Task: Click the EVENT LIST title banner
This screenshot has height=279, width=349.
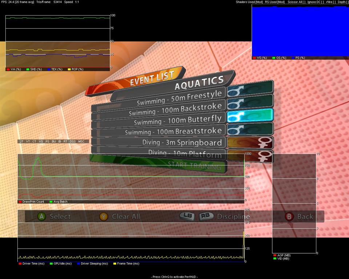Action: (x=136, y=81)
